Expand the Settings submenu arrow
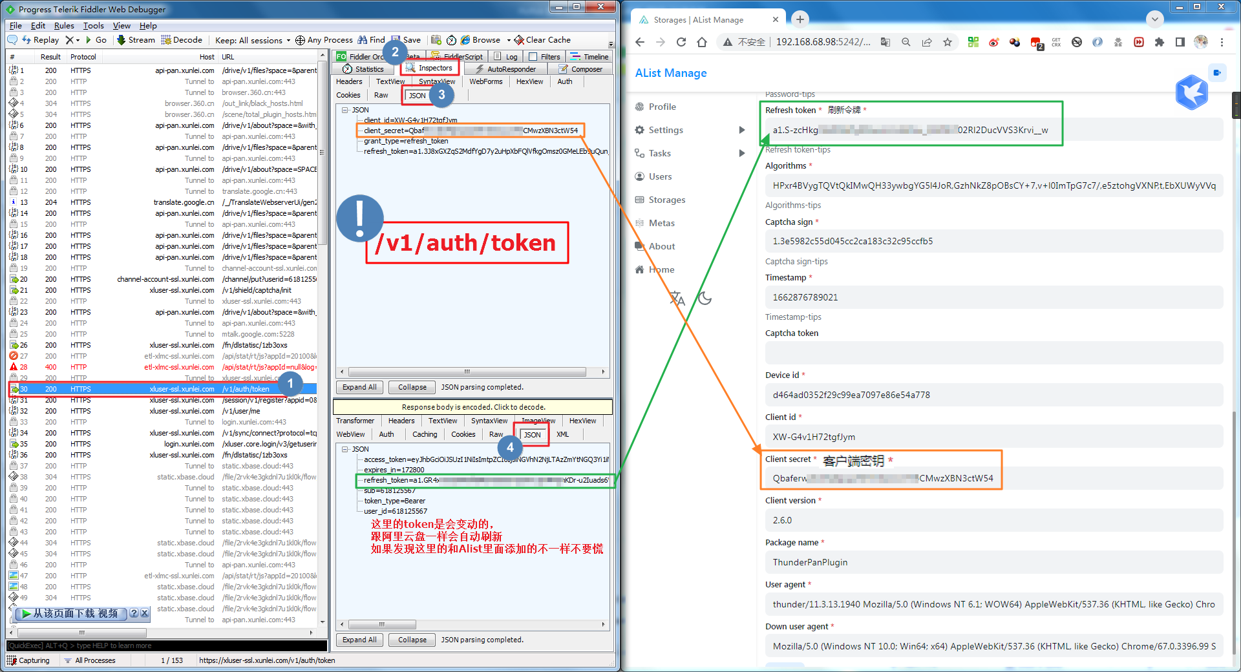Viewport: 1241px width, 672px height. (x=742, y=130)
